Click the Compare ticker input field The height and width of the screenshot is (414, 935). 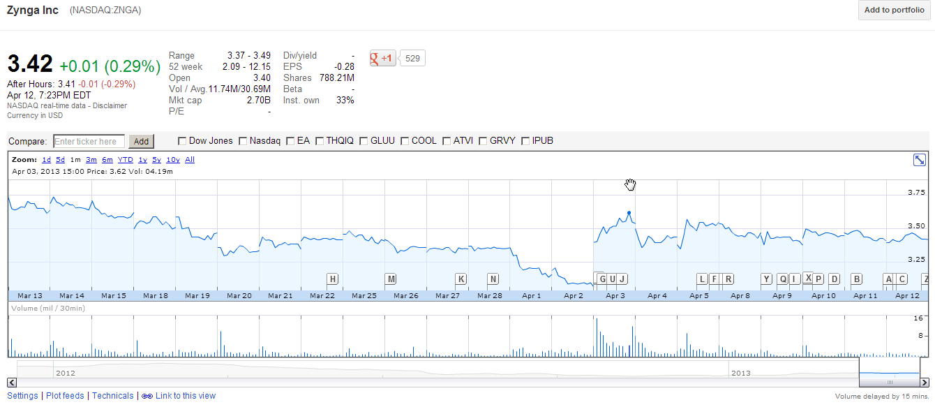tap(89, 142)
